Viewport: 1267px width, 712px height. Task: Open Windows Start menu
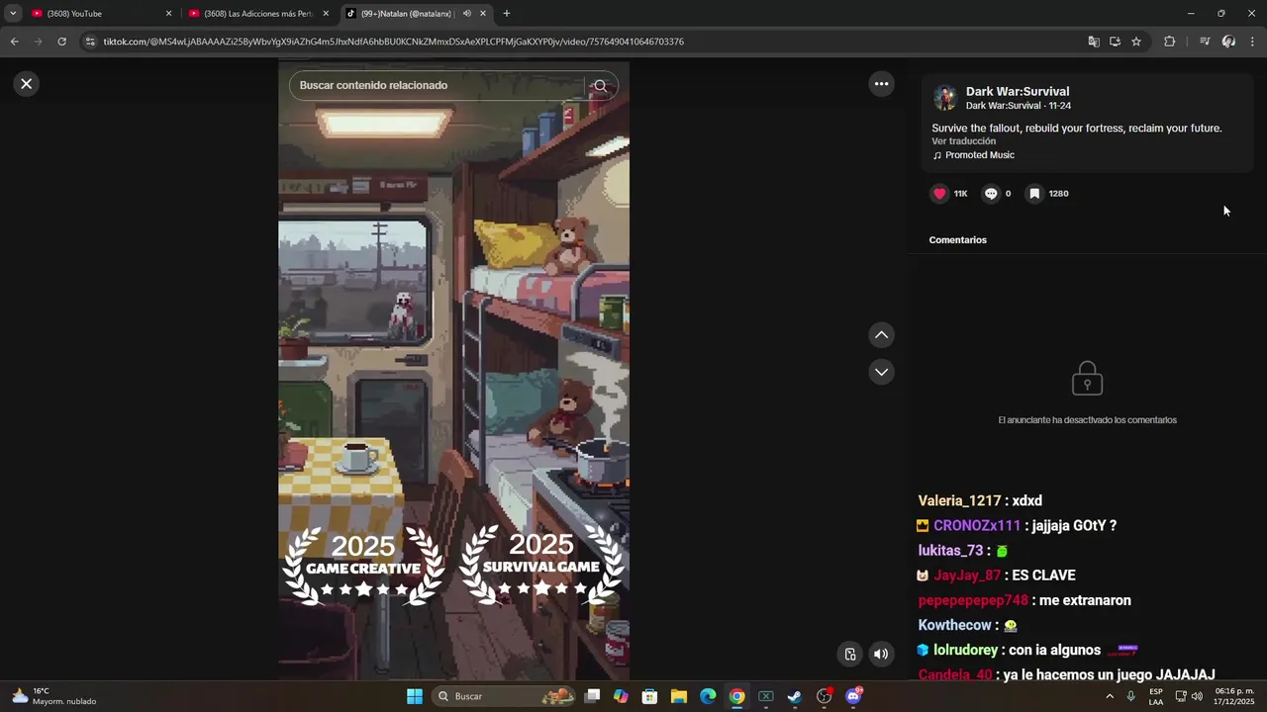pos(415,696)
